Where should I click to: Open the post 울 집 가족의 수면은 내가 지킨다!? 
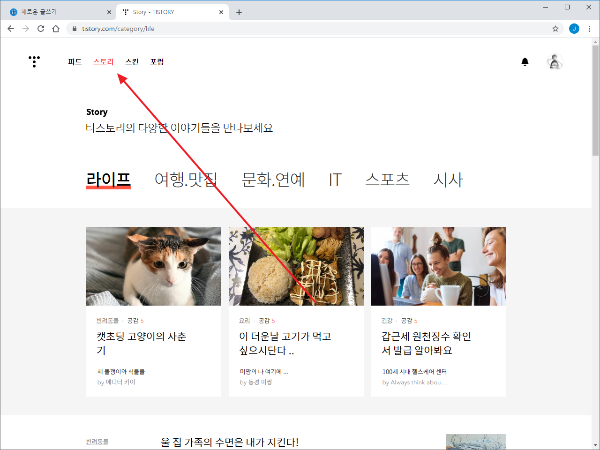coord(230,442)
